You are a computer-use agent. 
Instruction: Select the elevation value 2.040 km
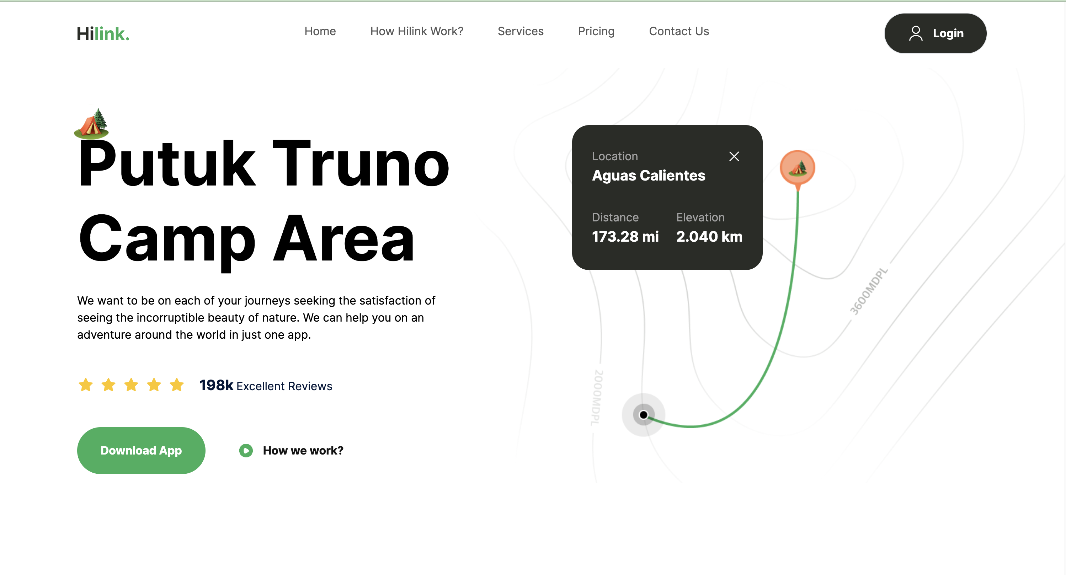pyautogui.click(x=708, y=237)
